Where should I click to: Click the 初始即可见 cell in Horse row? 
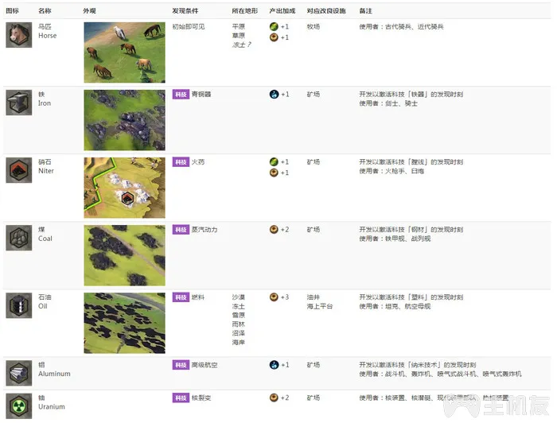189,26
